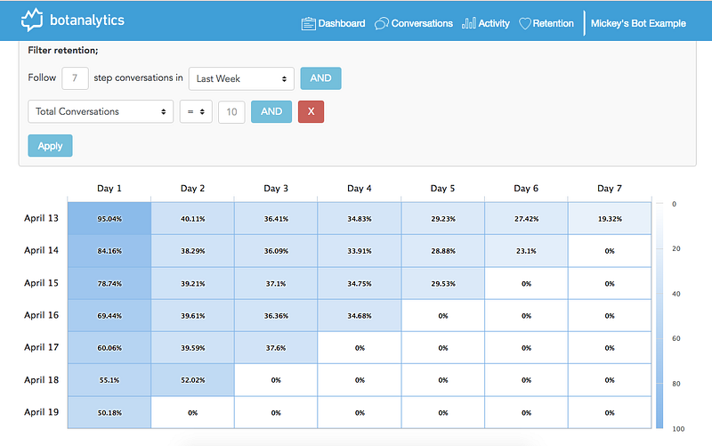The image size is (712, 446).
Task: Open the equals operator dropdown
Action: tap(196, 111)
